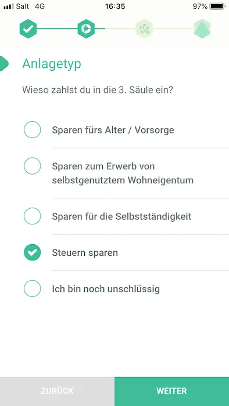Tap the progress line between first two steps
229x406 pixels.
click(x=57, y=29)
